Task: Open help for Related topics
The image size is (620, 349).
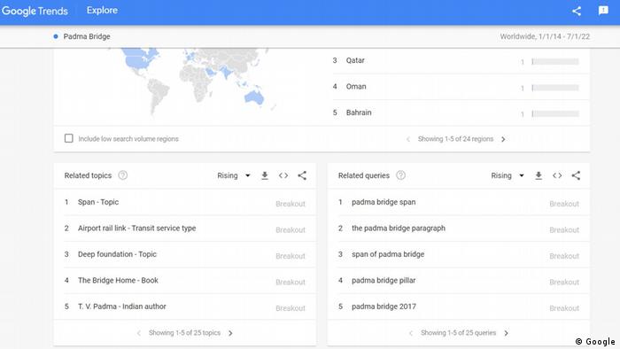Action: click(x=123, y=175)
